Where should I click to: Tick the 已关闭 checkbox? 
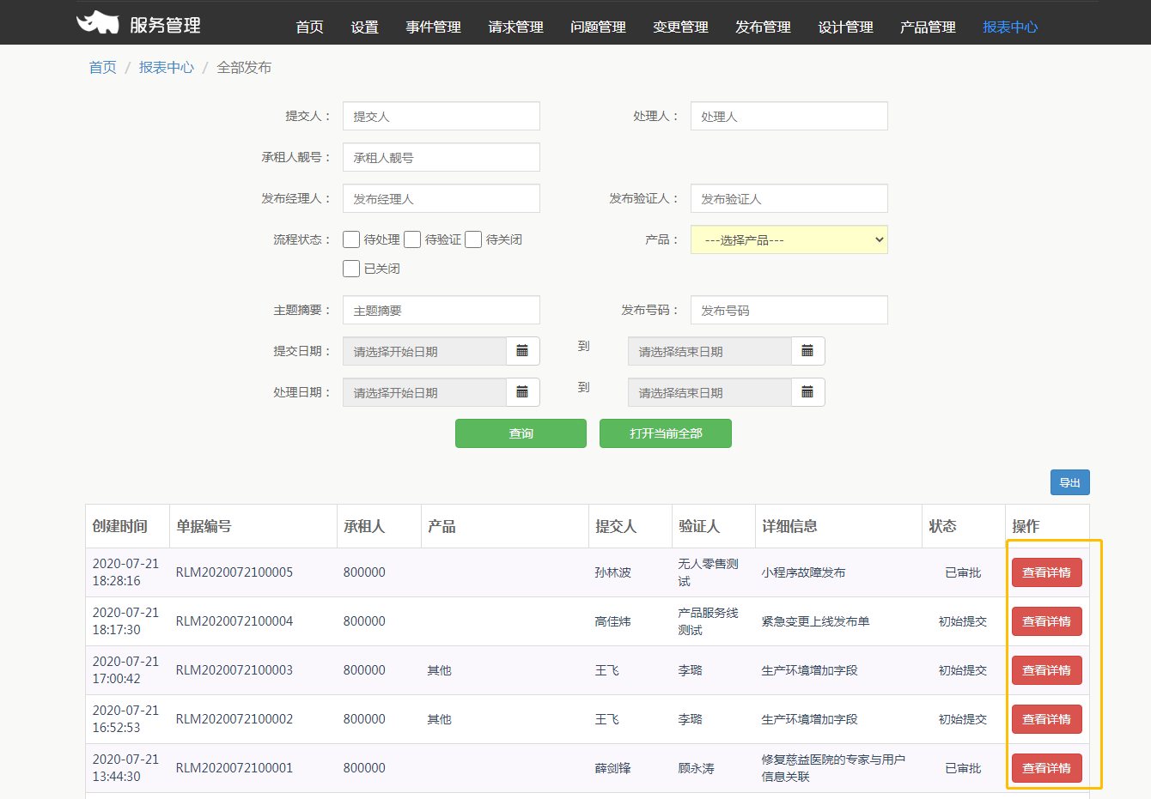351,269
